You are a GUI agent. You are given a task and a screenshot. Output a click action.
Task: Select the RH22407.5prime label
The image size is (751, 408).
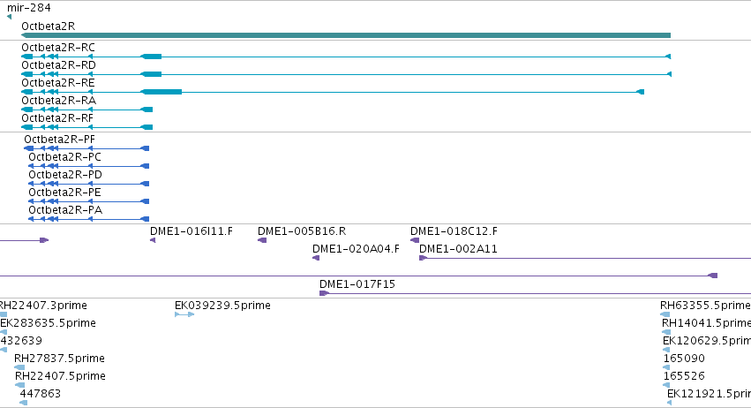(x=60, y=376)
